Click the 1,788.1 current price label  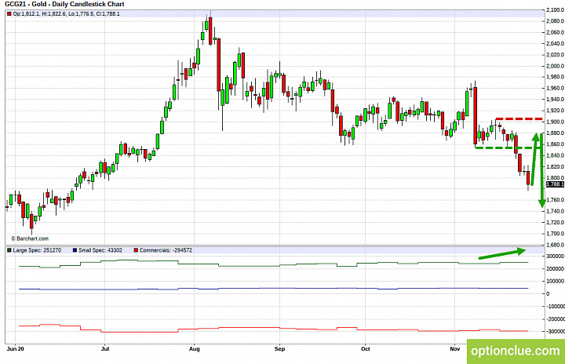coord(556,184)
